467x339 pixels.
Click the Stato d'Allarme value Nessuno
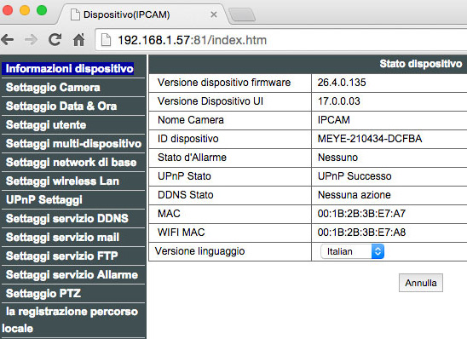(337, 158)
